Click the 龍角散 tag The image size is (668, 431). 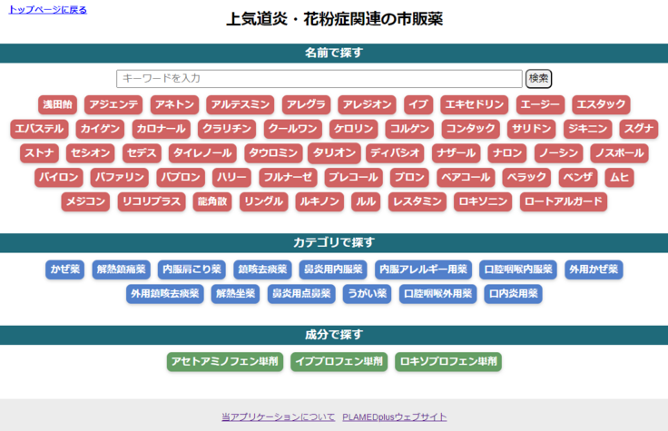tap(212, 201)
